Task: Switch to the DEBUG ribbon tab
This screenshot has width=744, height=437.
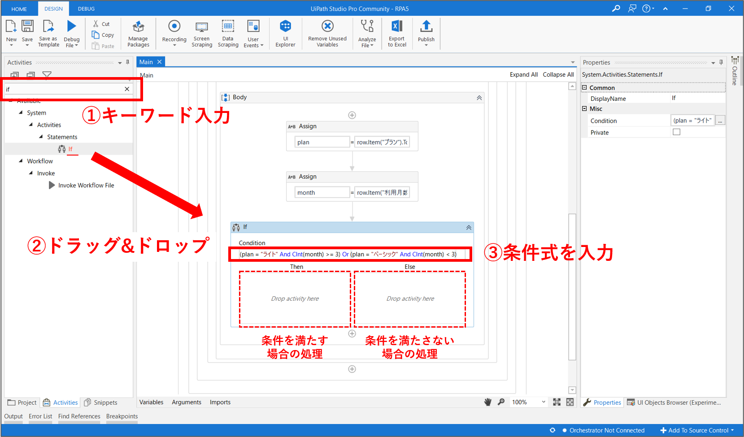Action: [86, 9]
